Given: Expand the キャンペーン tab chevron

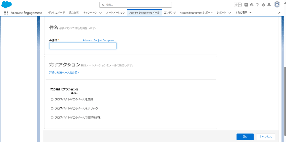Looking at the screenshot, I should click(101, 13).
